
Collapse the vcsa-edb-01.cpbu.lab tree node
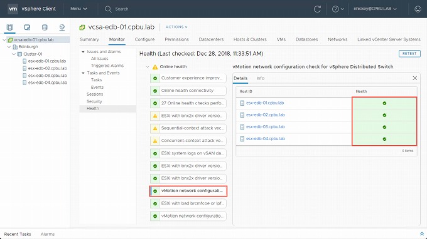(x=4, y=40)
